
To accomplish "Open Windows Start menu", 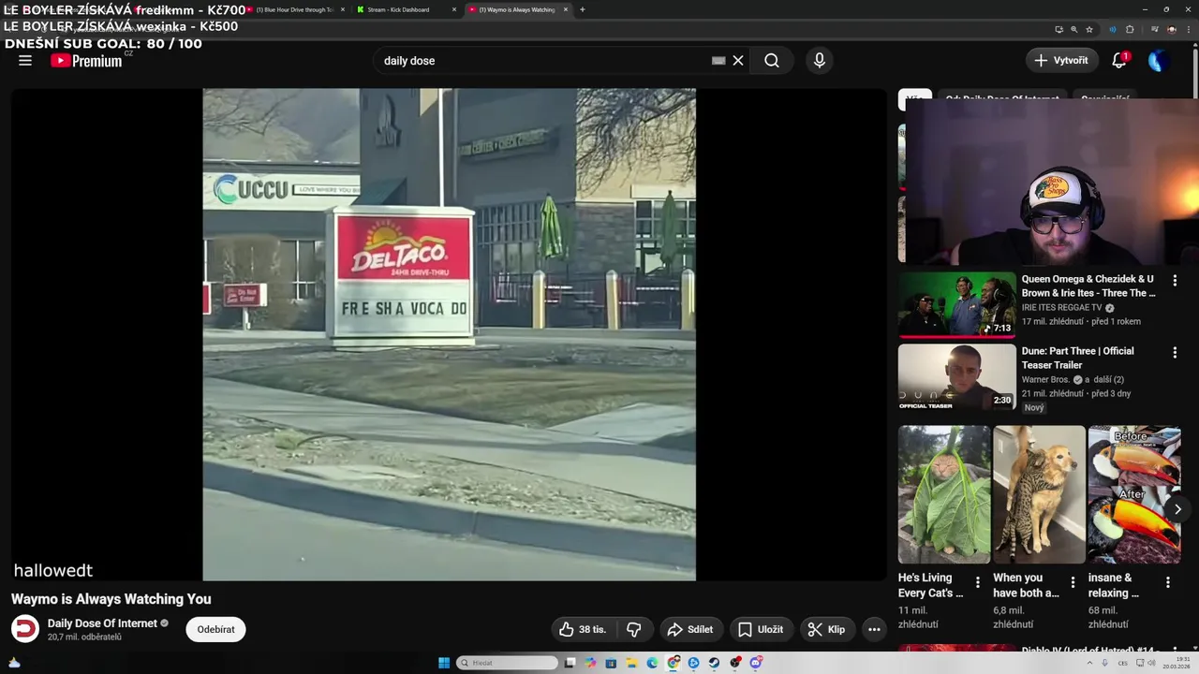I will click(x=444, y=663).
